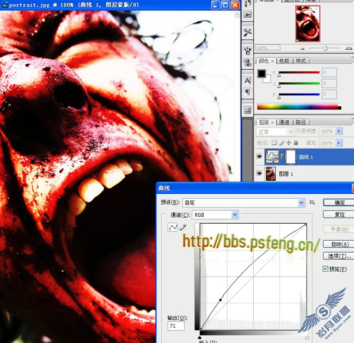This screenshot has width=354, height=343.
Task: Switch to the 通道 channels tab
Action: point(284,122)
